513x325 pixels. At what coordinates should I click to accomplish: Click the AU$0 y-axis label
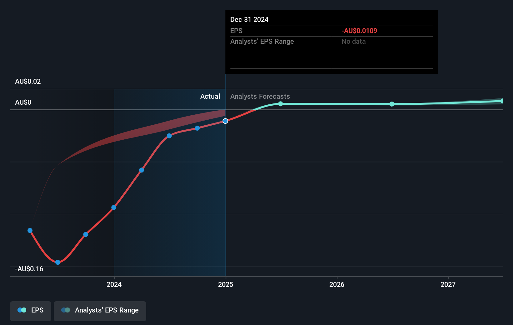coord(23,102)
